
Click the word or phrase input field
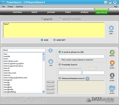(x=81, y=56)
